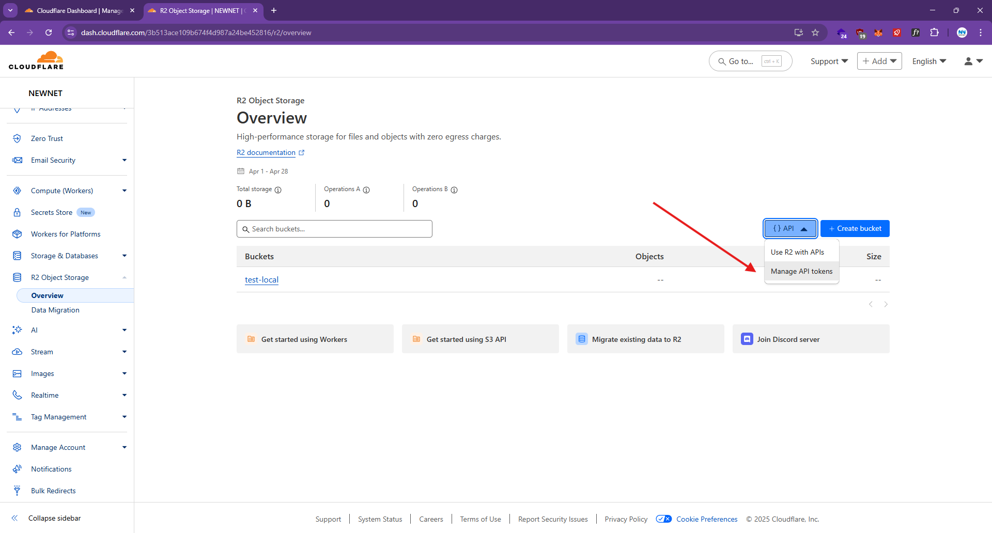
Task: Go to next page of buckets
Action: (x=886, y=304)
